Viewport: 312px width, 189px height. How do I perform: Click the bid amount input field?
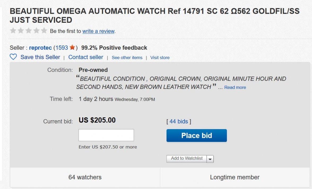[106, 135]
